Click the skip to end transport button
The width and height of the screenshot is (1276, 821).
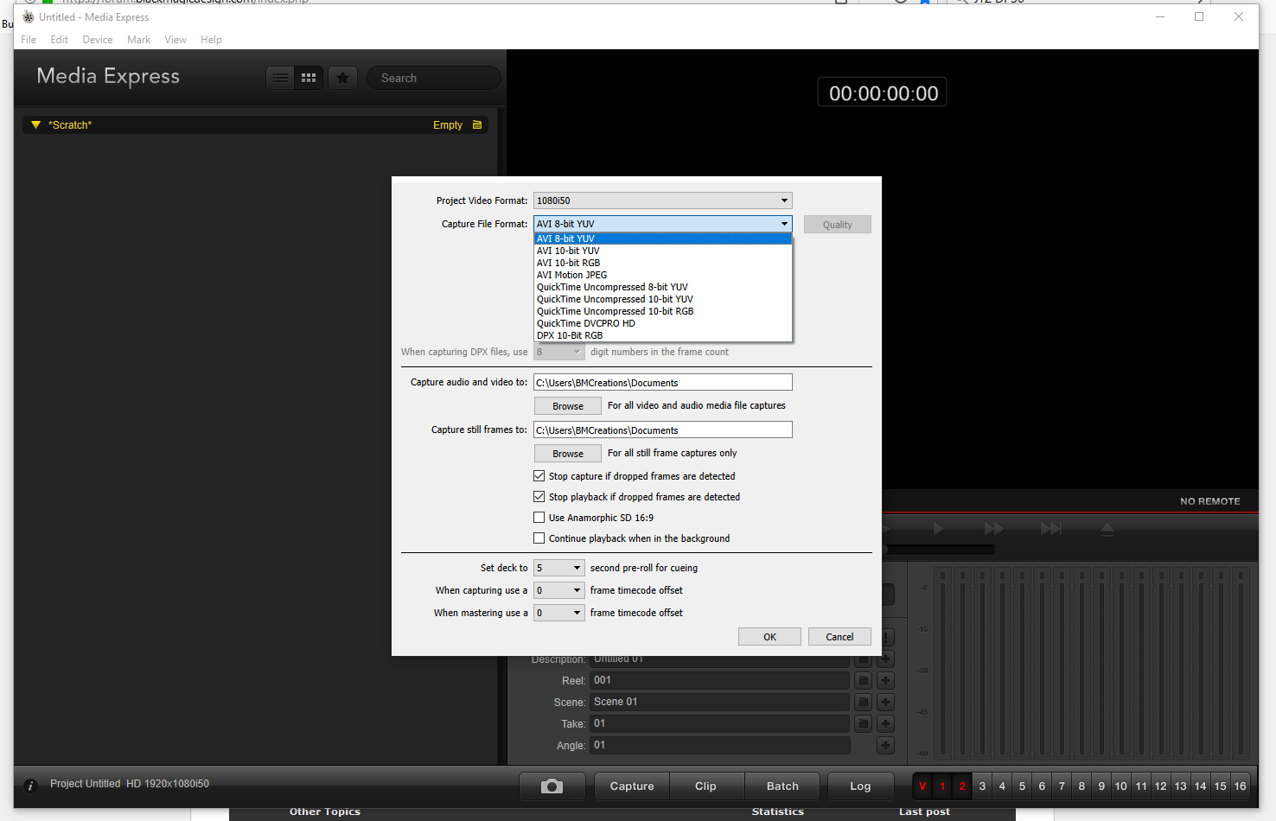click(1050, 528)
